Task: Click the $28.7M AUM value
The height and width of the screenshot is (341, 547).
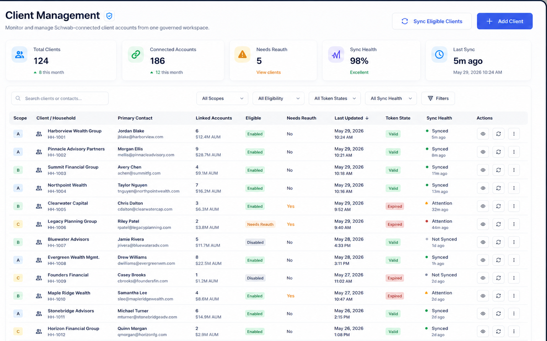Action: (208, 155)
